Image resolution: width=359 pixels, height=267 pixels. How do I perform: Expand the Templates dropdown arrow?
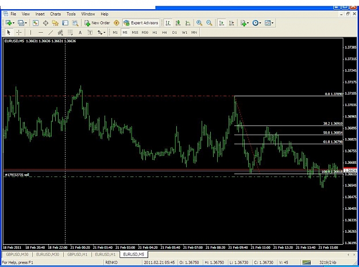(272, 23)
